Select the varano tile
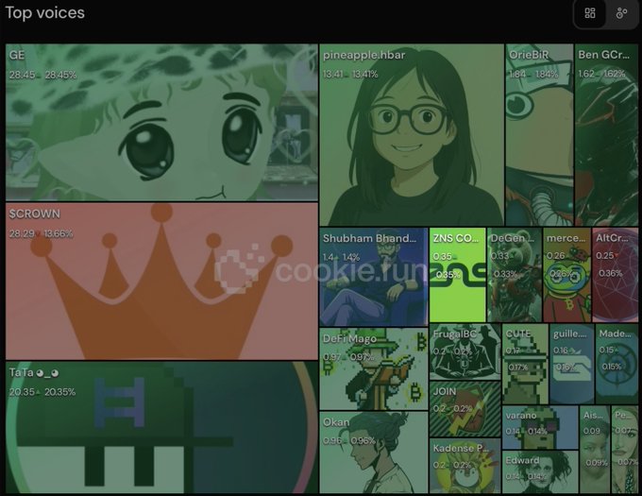 tap(540, 427)
